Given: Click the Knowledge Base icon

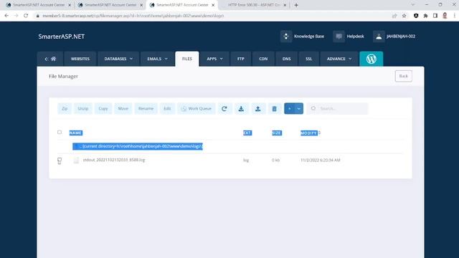Looking at the screenshot, I should pyautogui.click(x=286, y=37).
